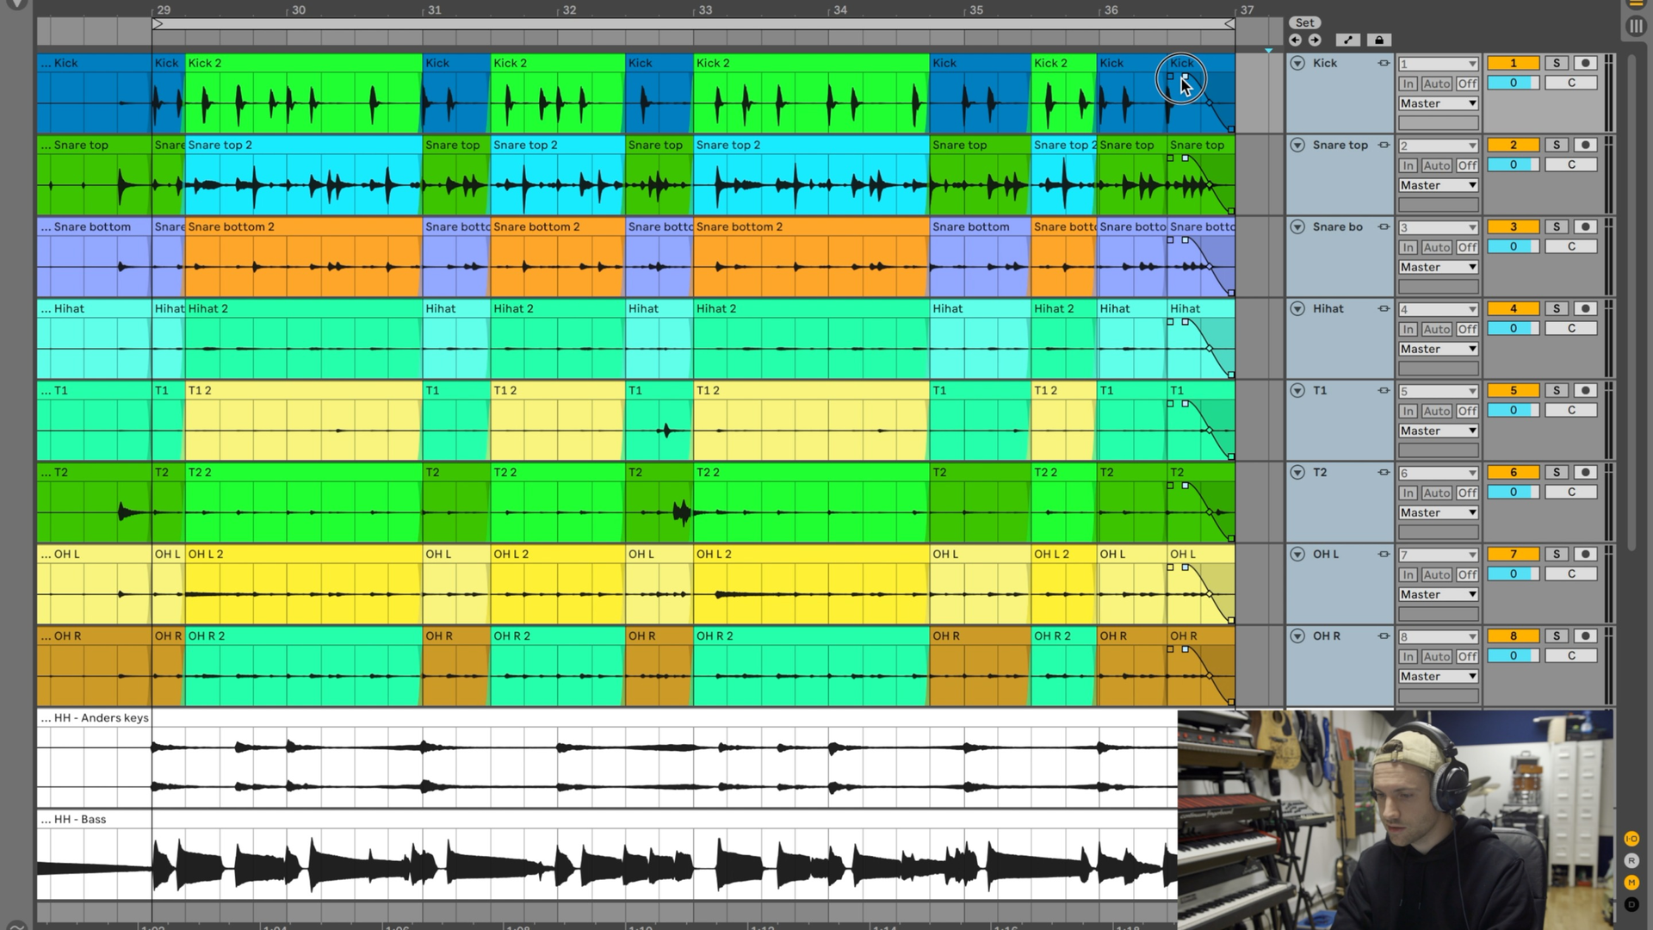Viewport: 1653px width, 930px height.
Task: Solo the Kick track
Action: pos(1556,63)
